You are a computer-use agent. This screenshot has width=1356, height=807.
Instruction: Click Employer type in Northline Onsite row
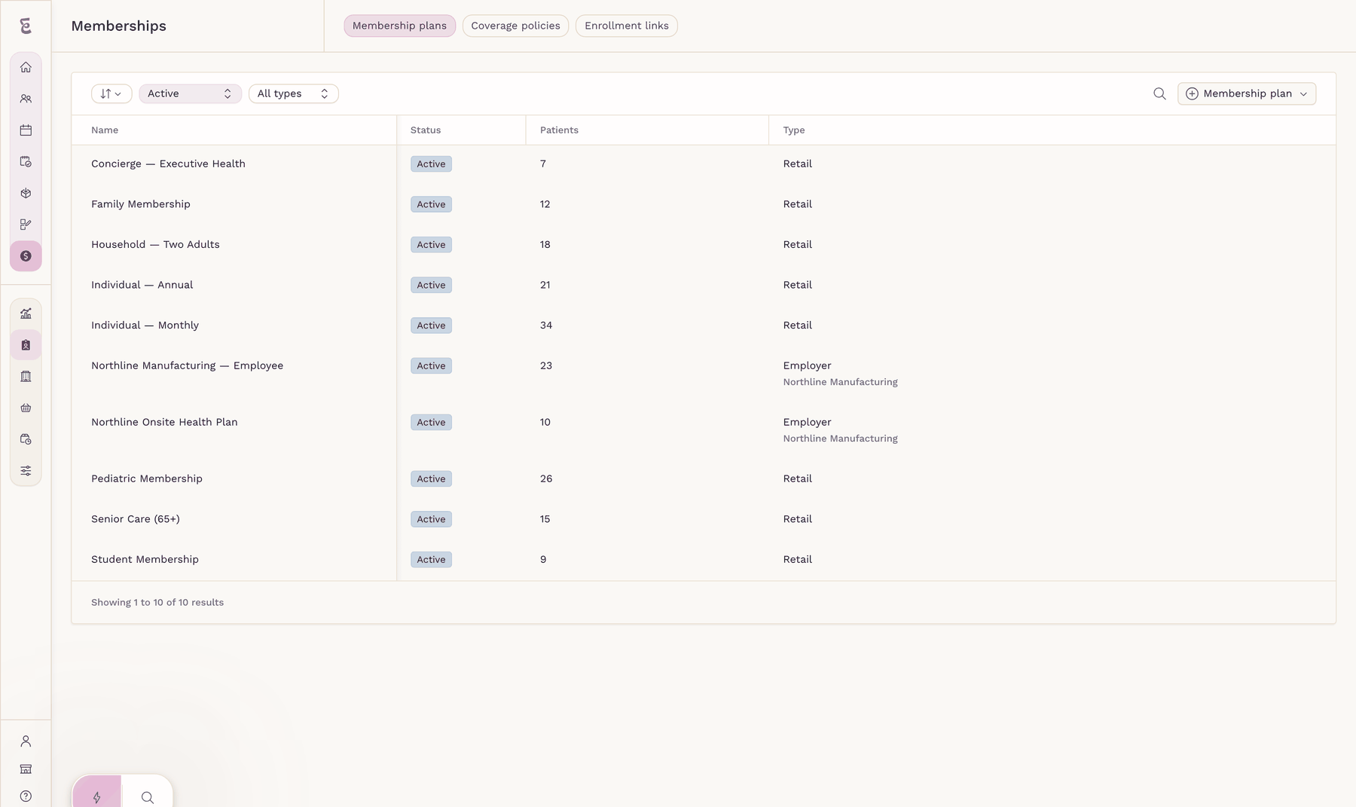pos(807,422)
